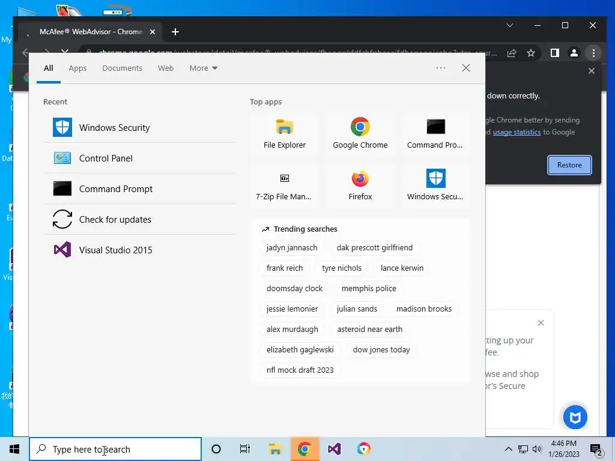
Task: Search trending topic memphis police
Action: click(x=369, y=289)
